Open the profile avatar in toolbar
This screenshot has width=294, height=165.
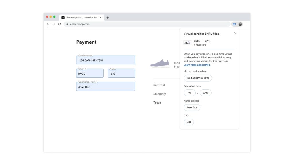pyautogui.click(x=240, y=24)
